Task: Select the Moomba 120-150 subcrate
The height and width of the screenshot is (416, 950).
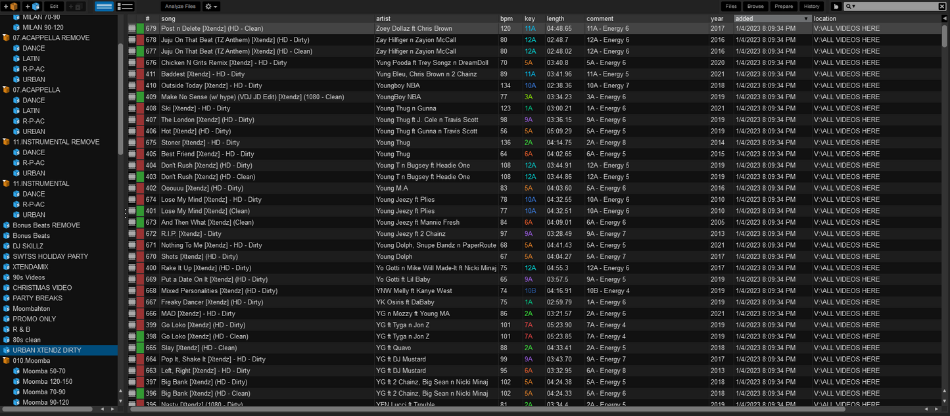Action: click(47, 382)
